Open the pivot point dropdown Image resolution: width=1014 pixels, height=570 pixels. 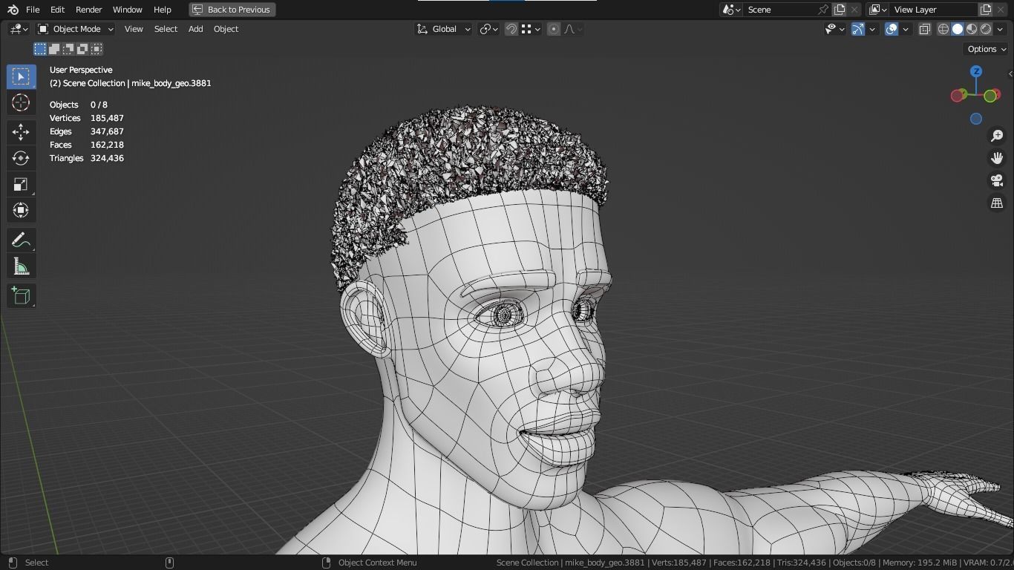tap(488, 29)
